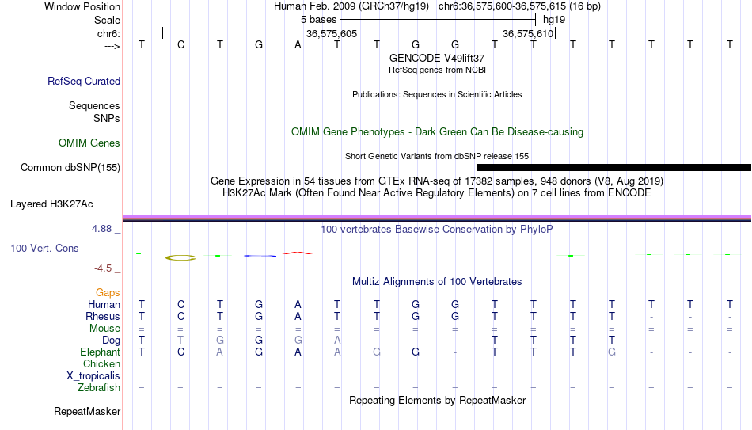Click the GENCODE V49lift37 track title
Image resolution: width=752 pixels, height=430 pixels.
pos(437,58)
